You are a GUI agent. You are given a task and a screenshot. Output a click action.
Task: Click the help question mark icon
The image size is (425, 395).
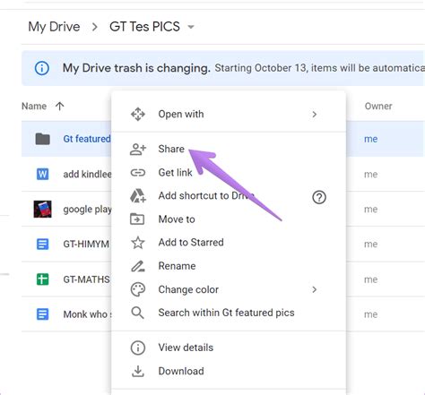pyautogui.click(x=319, y=197)
